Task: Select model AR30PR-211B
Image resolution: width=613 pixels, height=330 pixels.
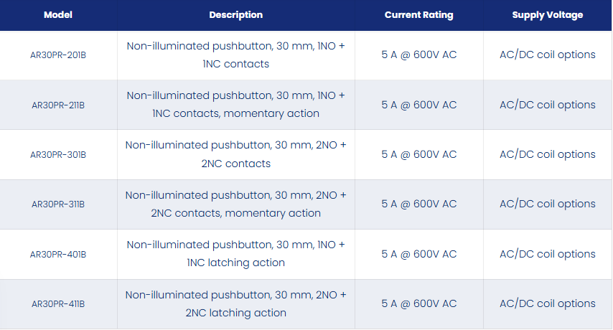Action: point(58,105)
